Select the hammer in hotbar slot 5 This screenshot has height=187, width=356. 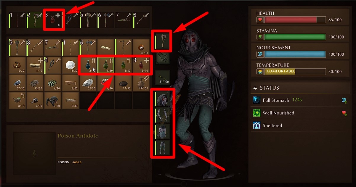(88, 20)
